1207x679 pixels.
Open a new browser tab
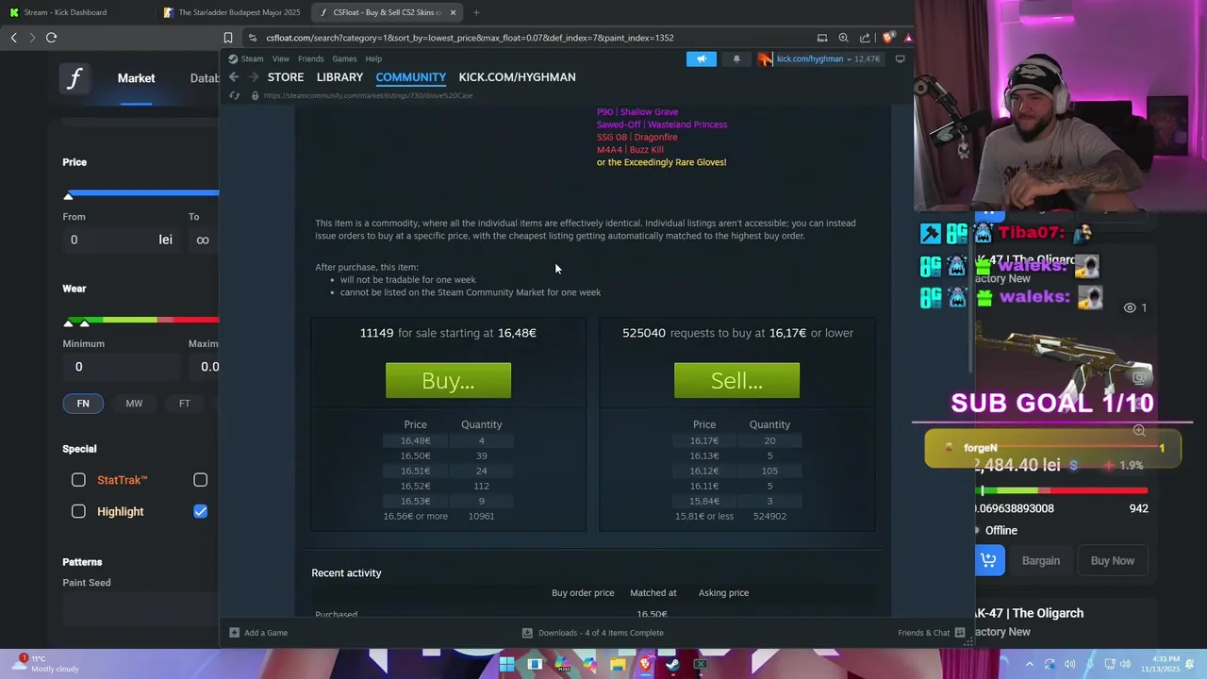point(476,12)
